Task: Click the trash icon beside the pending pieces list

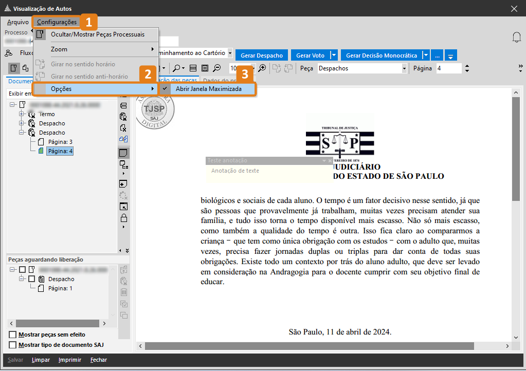Action: point(124,292)
